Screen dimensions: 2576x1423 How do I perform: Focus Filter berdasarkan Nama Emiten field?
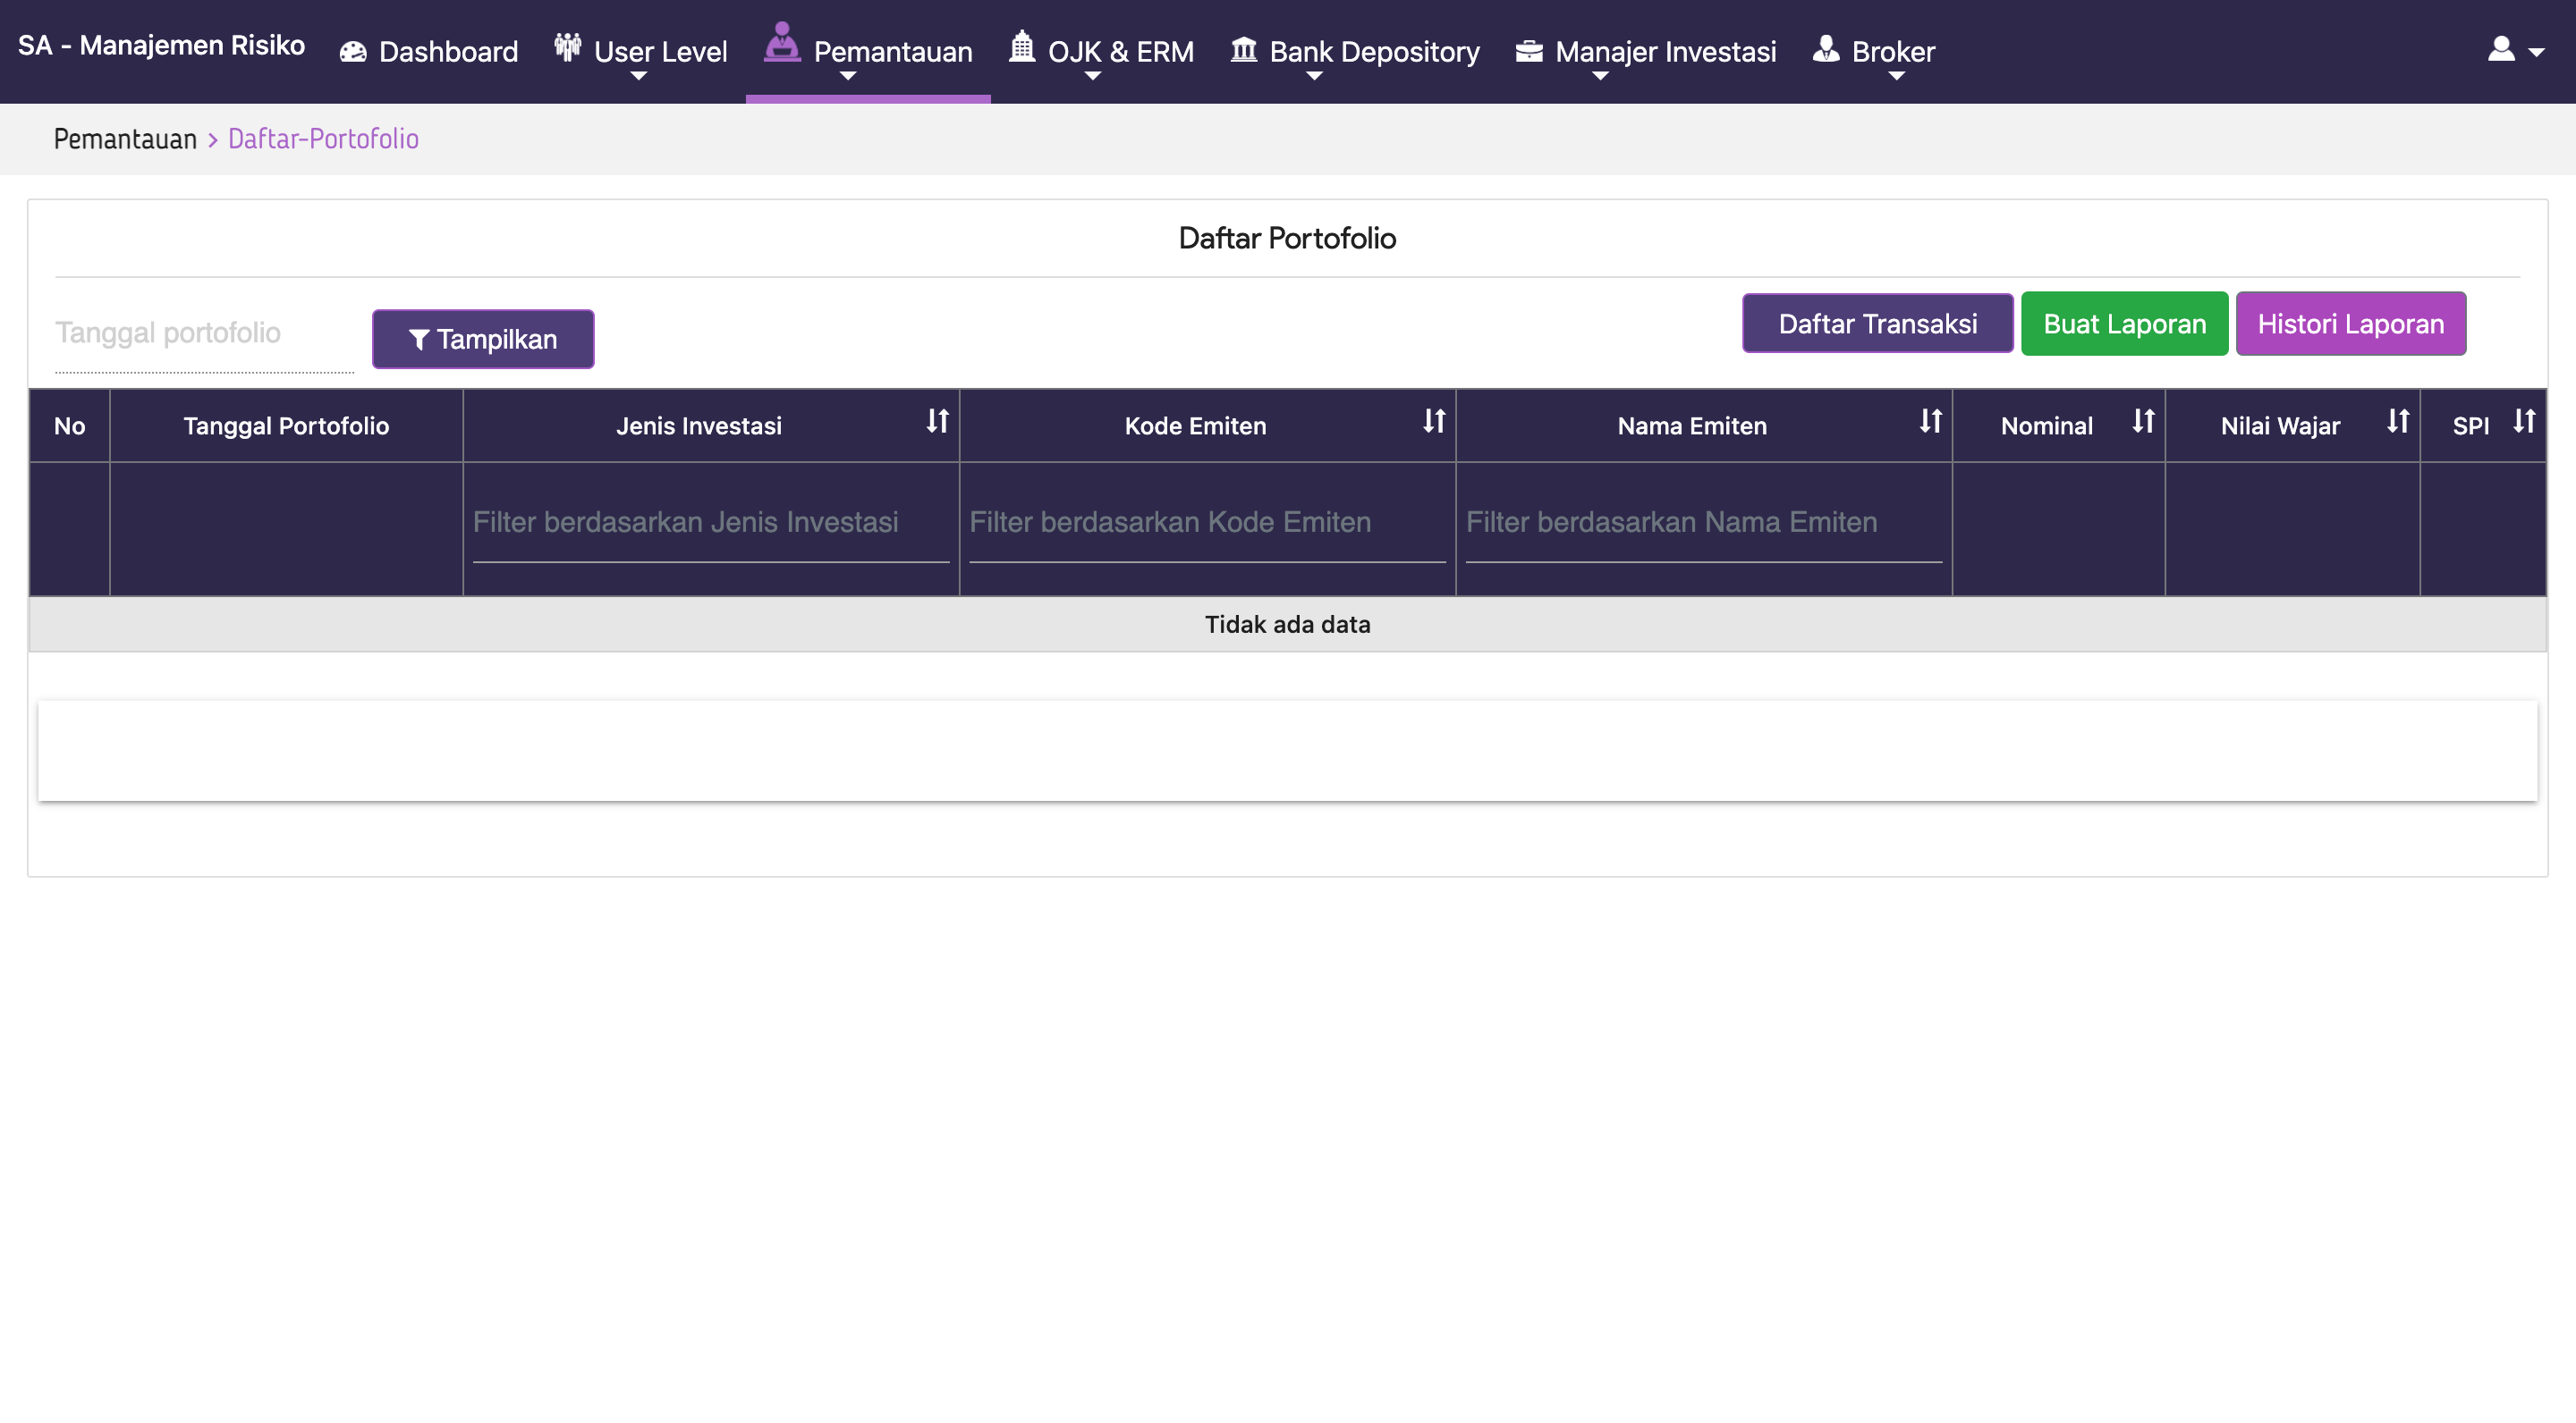click(1703, 523)
